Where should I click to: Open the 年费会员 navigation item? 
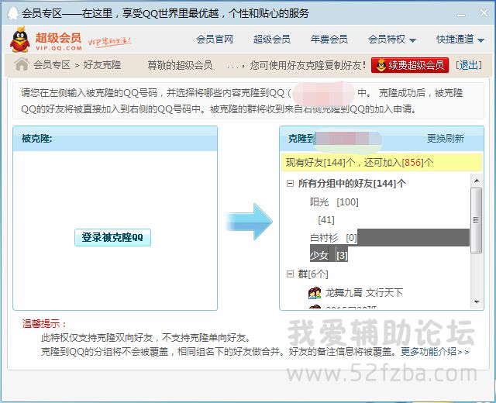[x=329, y=40]
